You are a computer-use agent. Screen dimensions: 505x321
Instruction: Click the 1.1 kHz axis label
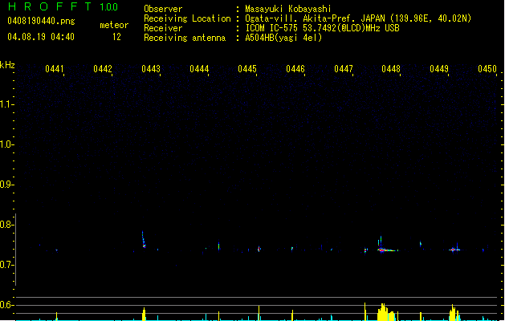[6, 104]
